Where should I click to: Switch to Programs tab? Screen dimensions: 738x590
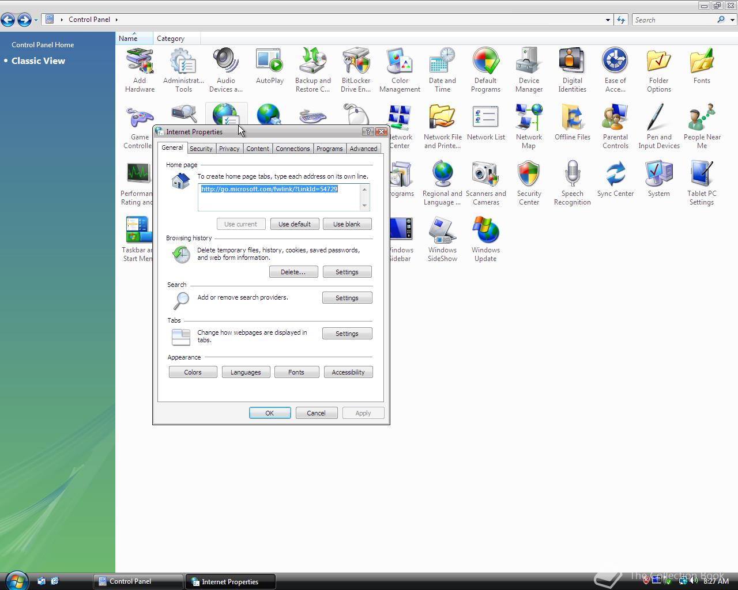coord(329,149)
